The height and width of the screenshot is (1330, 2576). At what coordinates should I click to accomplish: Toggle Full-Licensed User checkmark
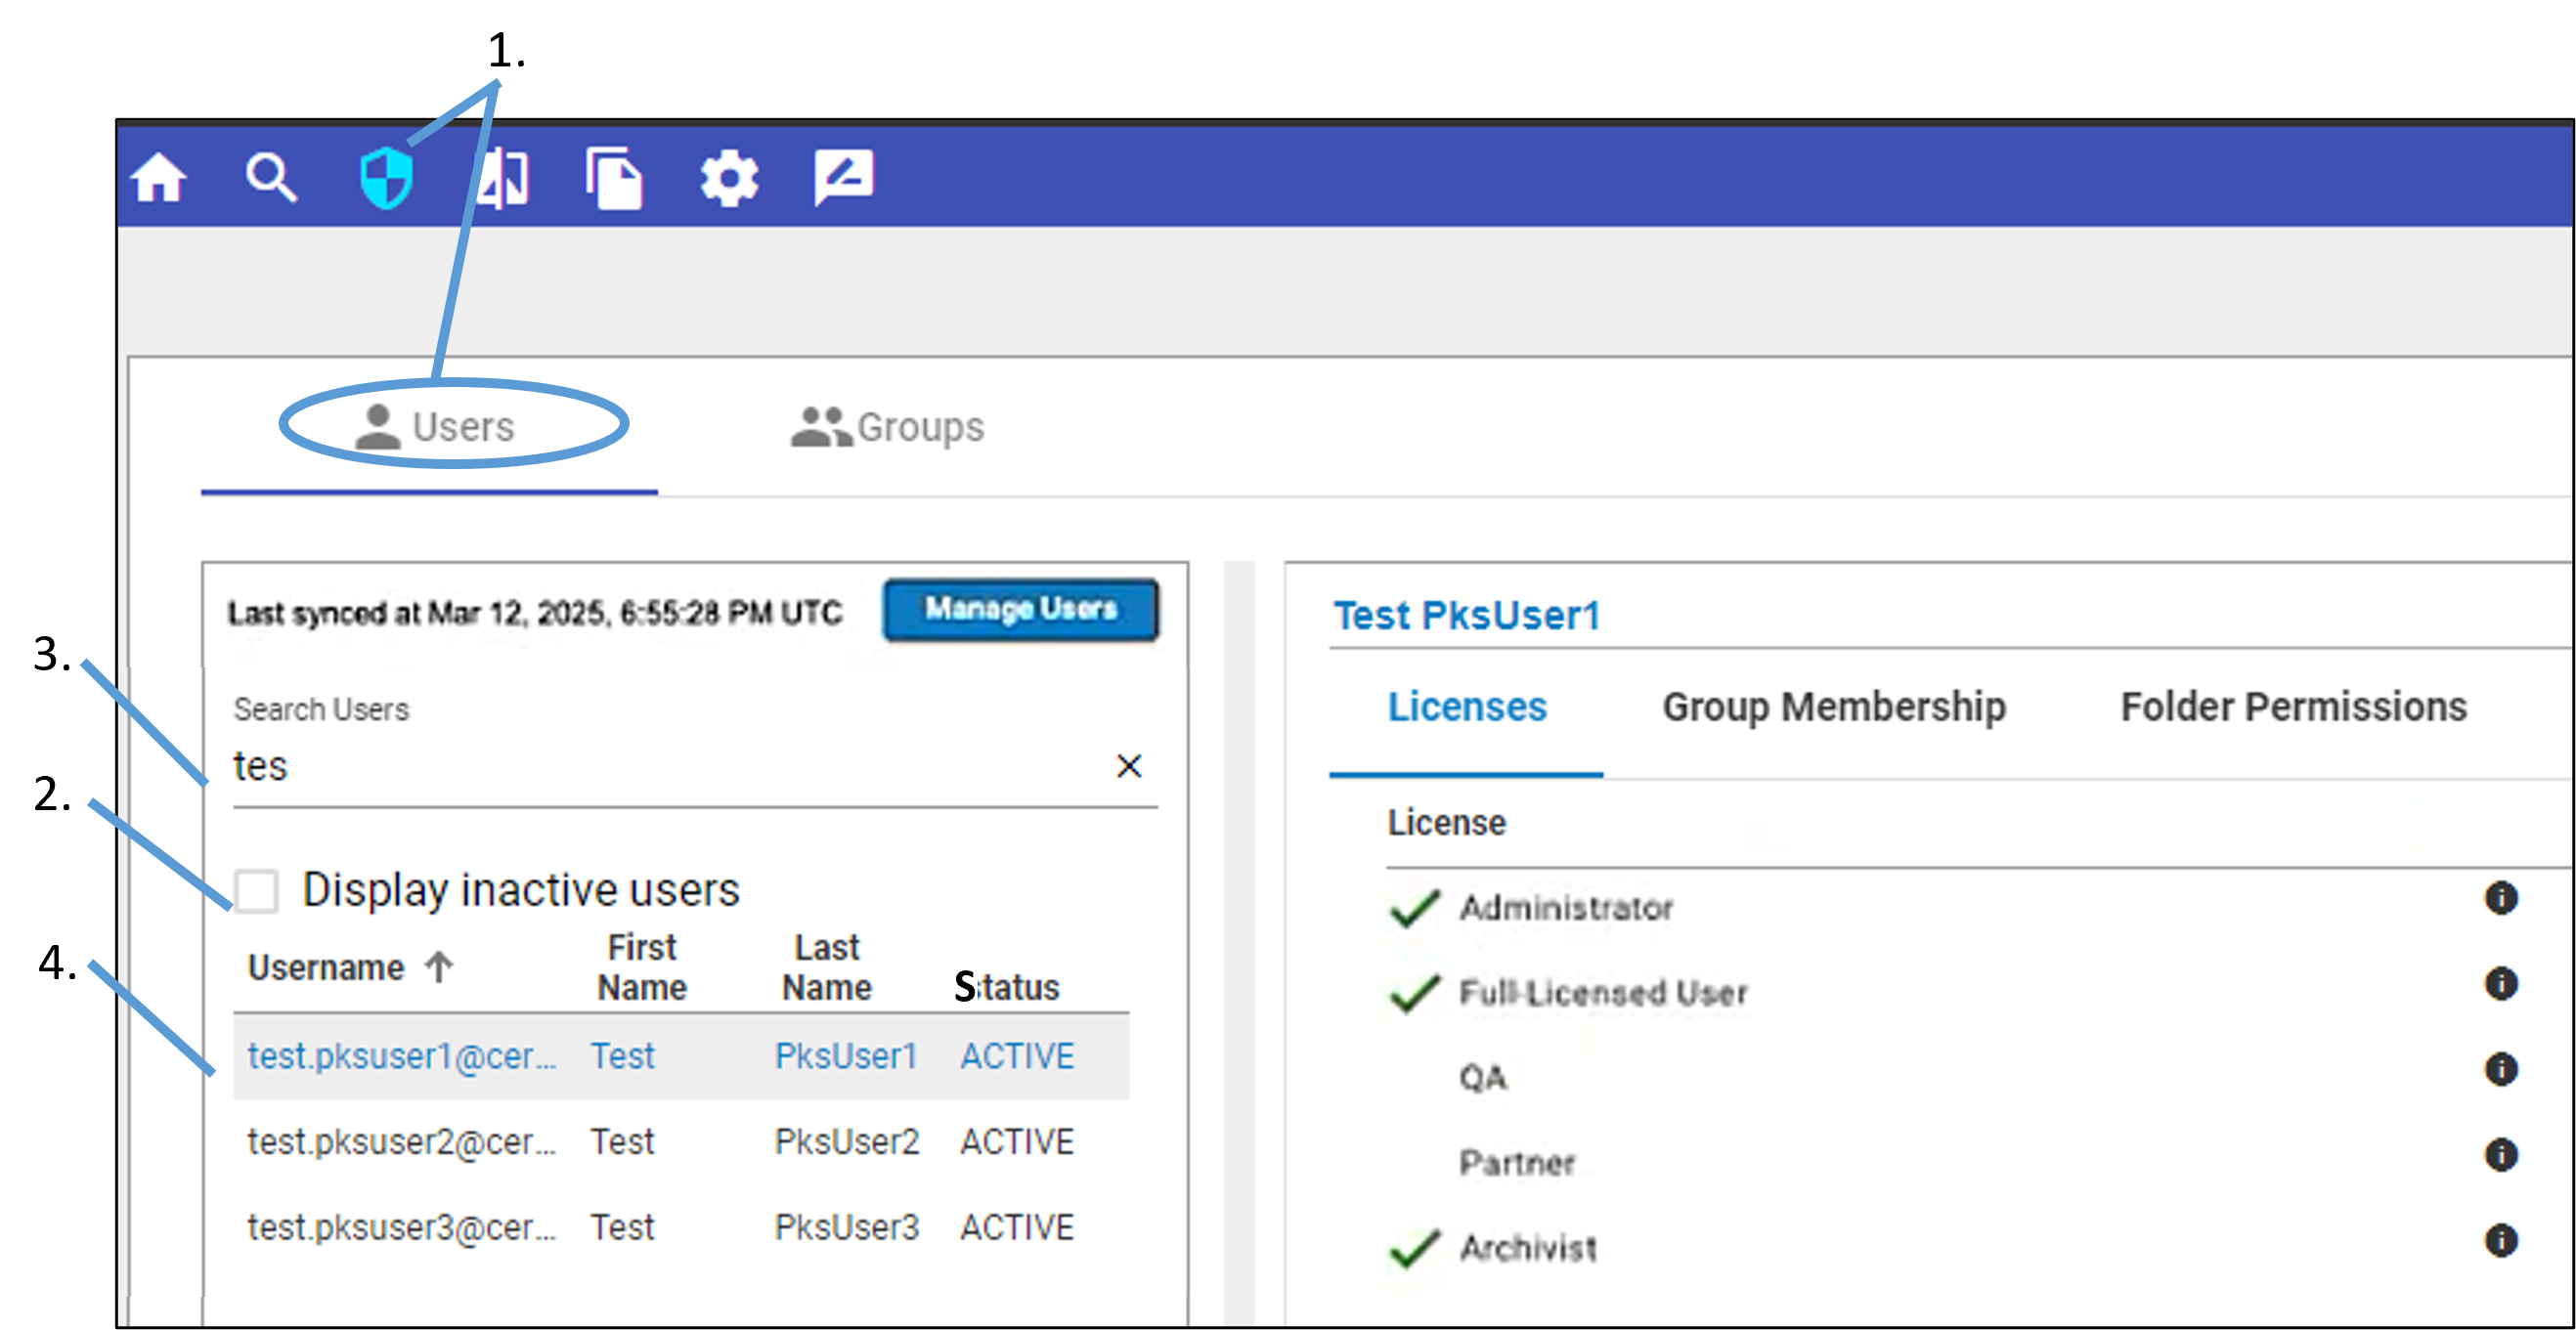coord(1414,992)
